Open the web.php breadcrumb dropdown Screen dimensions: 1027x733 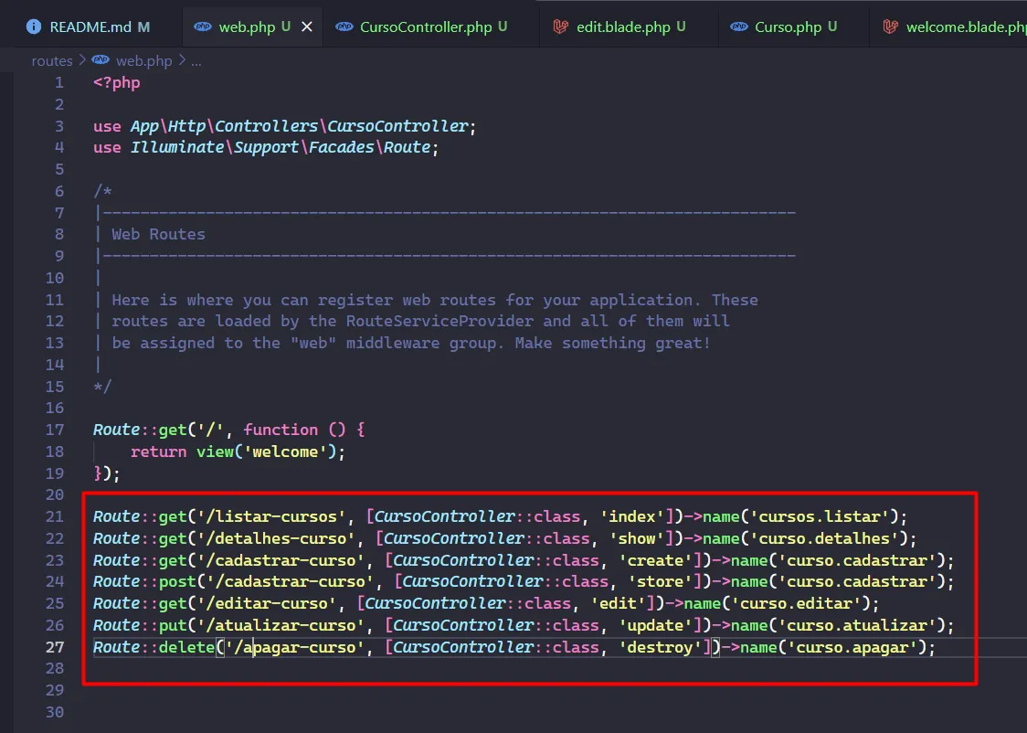click(143, 61)
